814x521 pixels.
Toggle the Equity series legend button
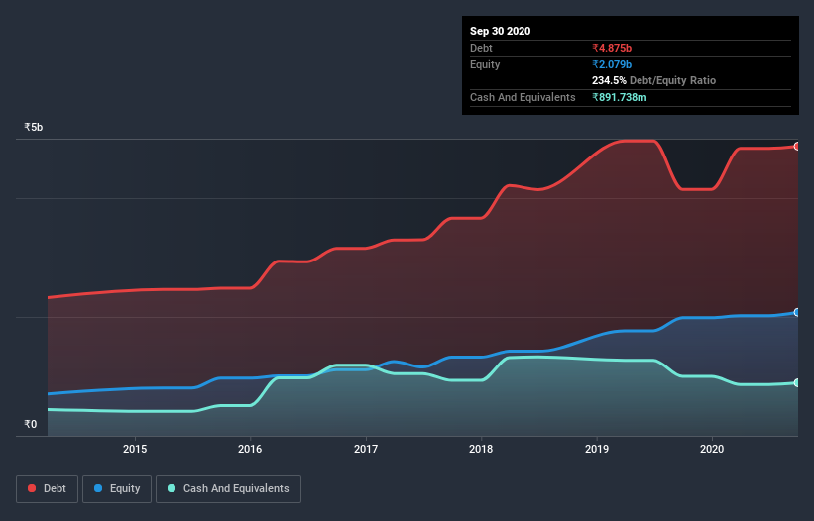117,489
